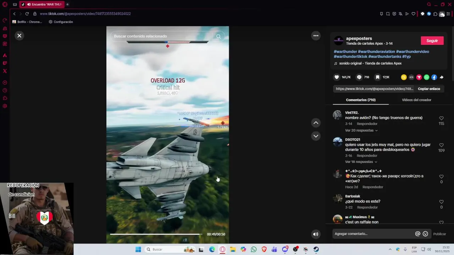Insert mention with @ icon

click(417, 234)
